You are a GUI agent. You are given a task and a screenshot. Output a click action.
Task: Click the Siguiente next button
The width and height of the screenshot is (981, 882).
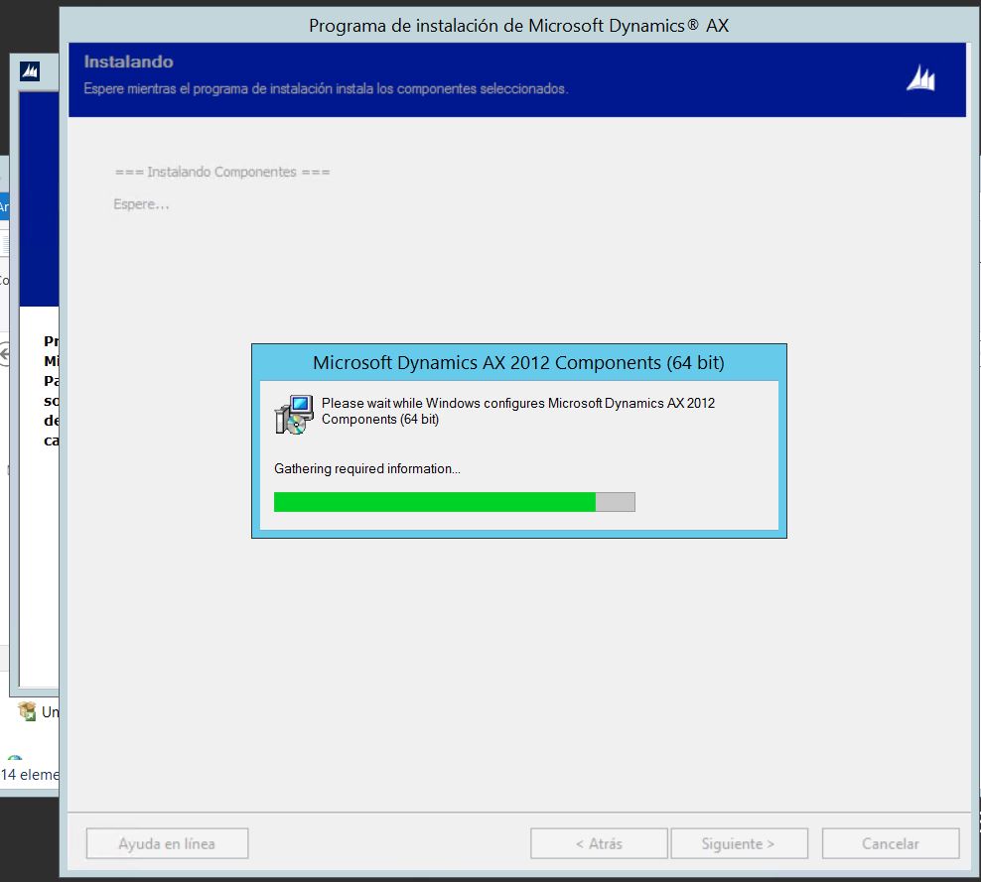point(739,843)
